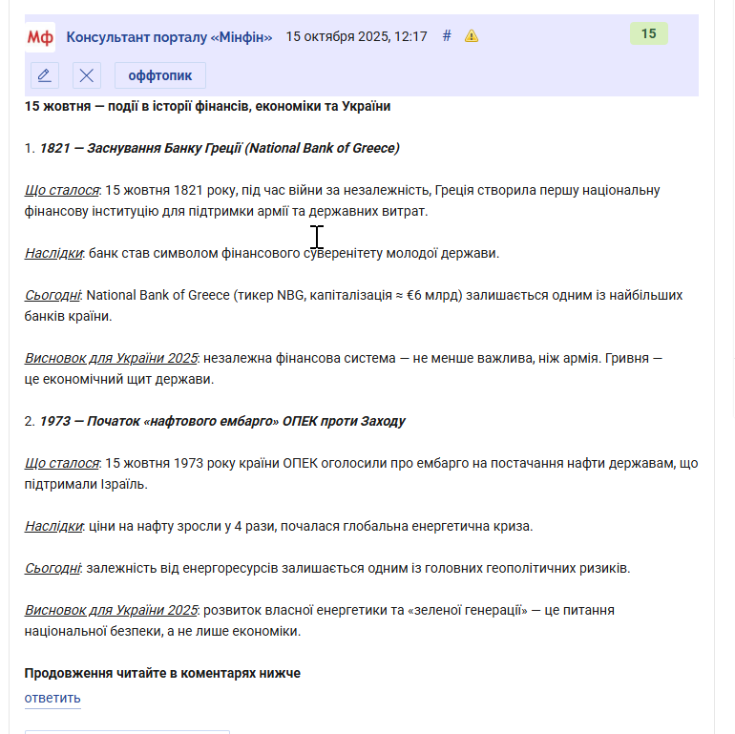
Task: Click the 1973 — Початок «нафтового ембарго» heading
Action: point(222,421)
